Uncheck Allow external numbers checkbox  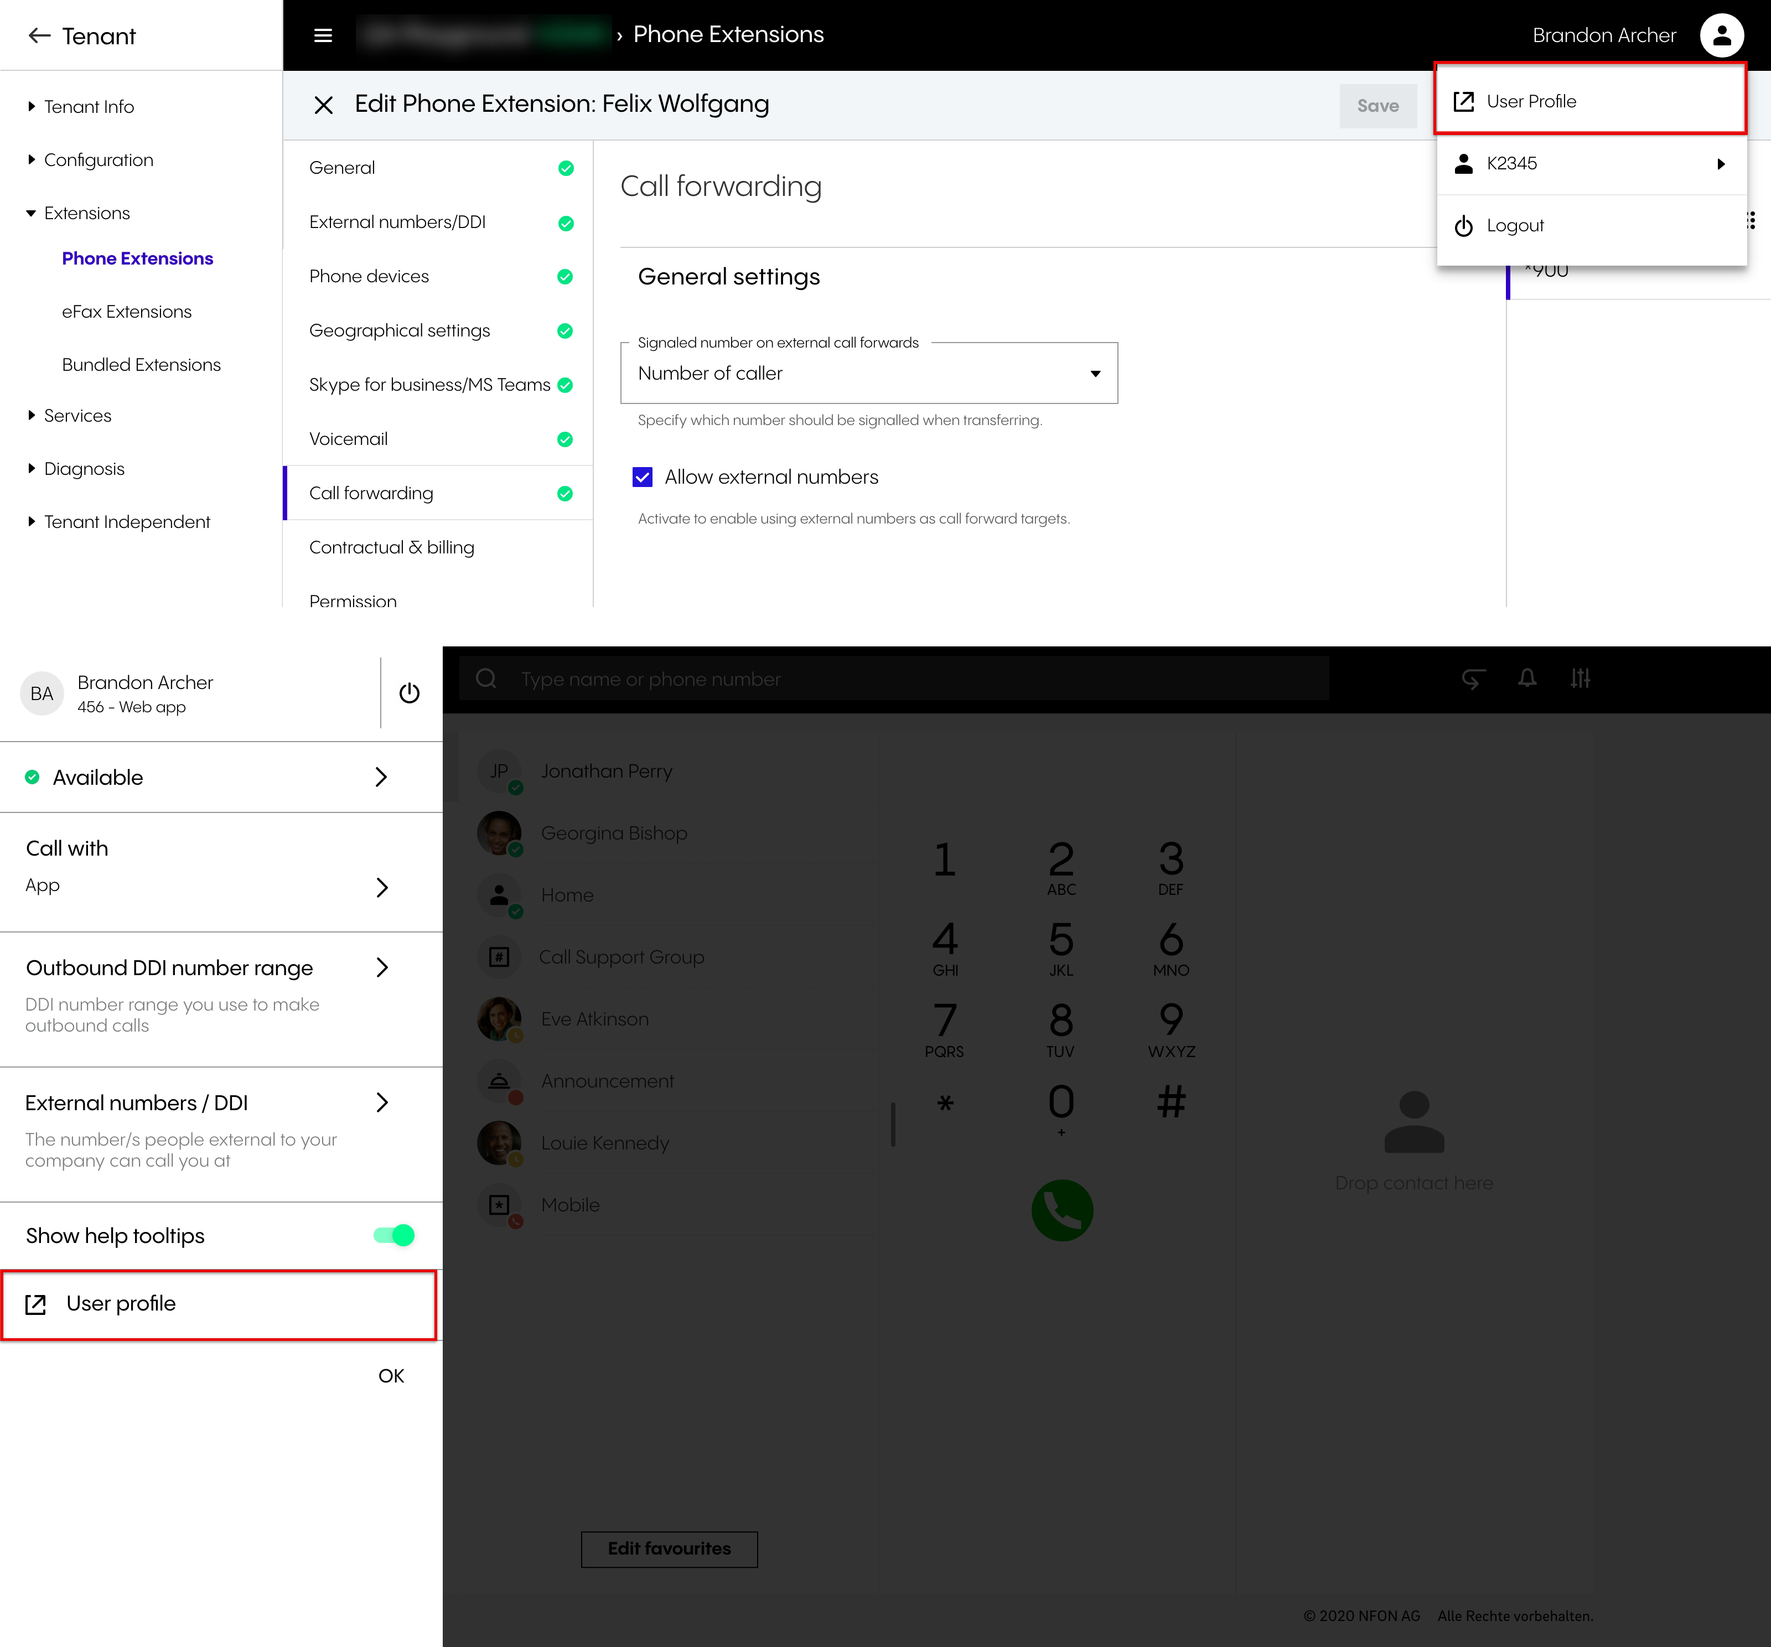[x=643, y=478]
